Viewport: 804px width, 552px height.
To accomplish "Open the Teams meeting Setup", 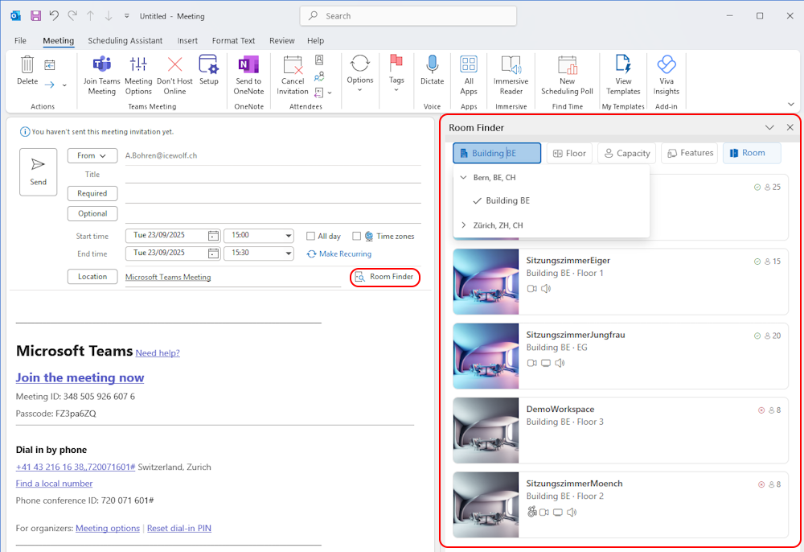I will pos(209,70).
